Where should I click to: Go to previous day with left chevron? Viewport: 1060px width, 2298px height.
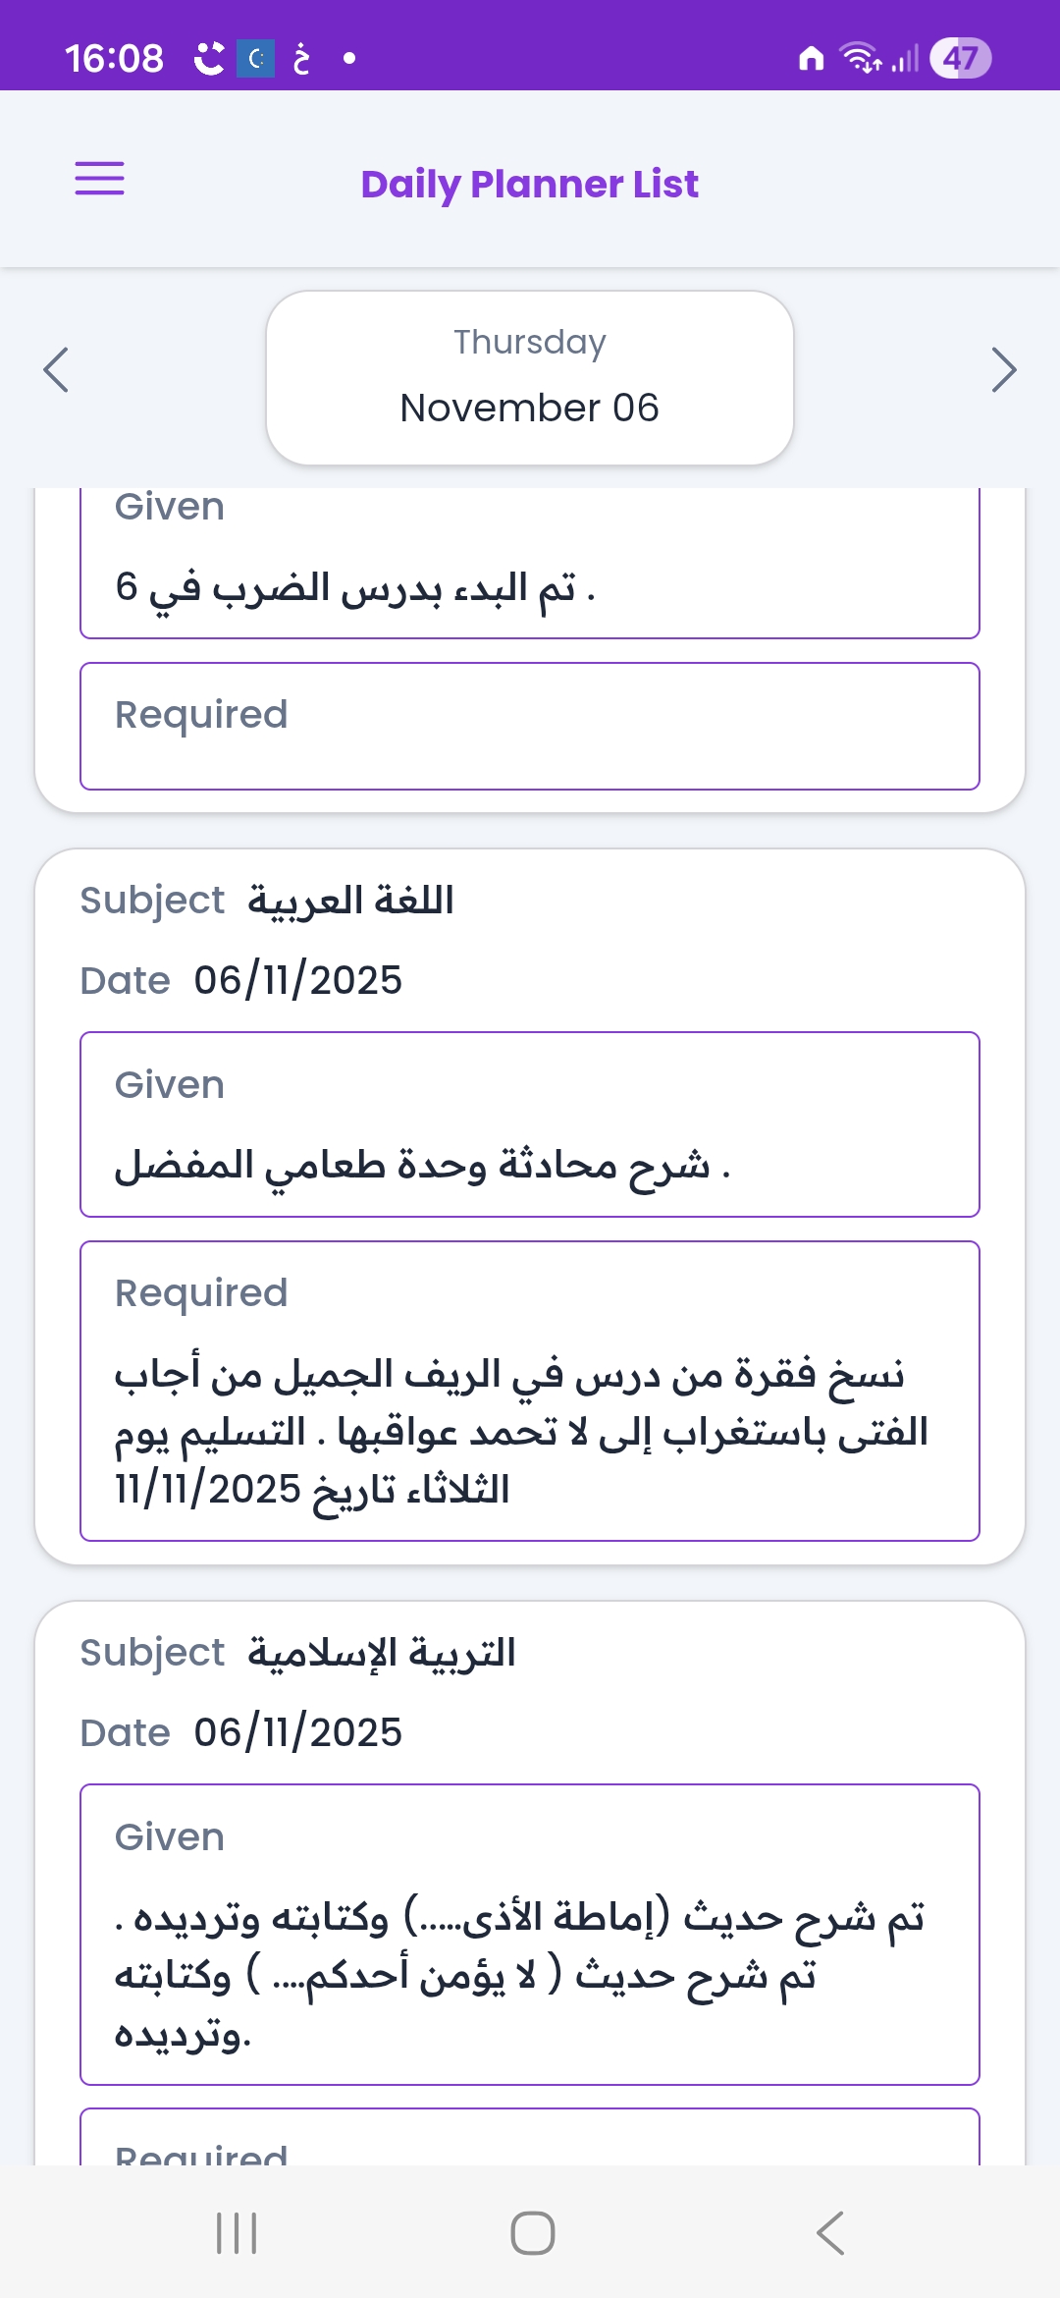56,370
